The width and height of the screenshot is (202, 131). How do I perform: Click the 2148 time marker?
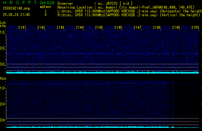click(157, 27)
